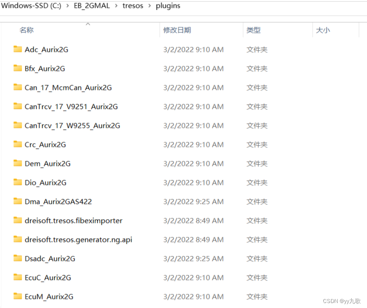Sort by the 名称 column header

[27, 30]
